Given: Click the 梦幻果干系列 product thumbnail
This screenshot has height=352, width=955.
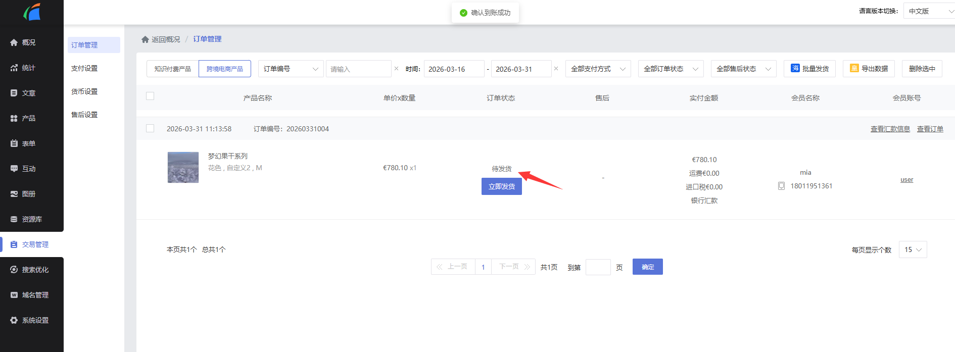Looking at the screenshot, I should tap(183, 167).
